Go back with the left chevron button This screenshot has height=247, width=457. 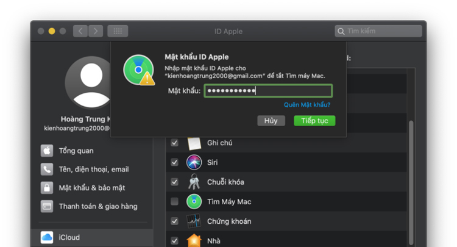tap(80, 31)
